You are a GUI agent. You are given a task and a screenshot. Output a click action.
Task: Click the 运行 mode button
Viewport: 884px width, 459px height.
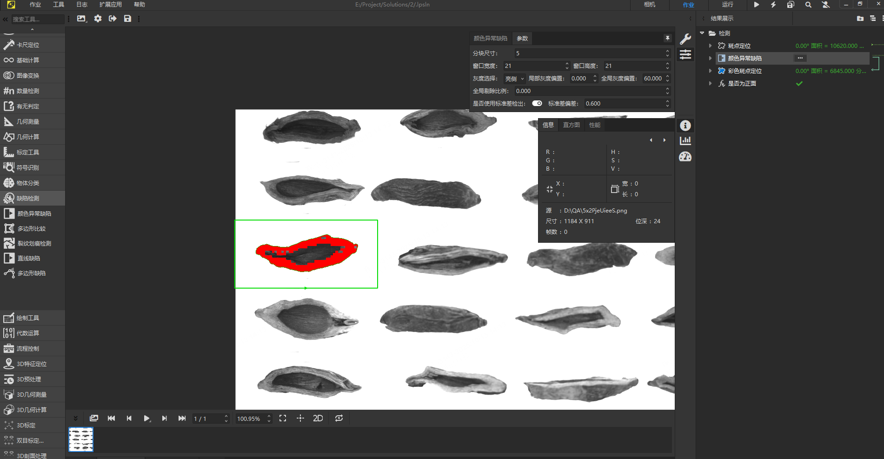point(727,5)
